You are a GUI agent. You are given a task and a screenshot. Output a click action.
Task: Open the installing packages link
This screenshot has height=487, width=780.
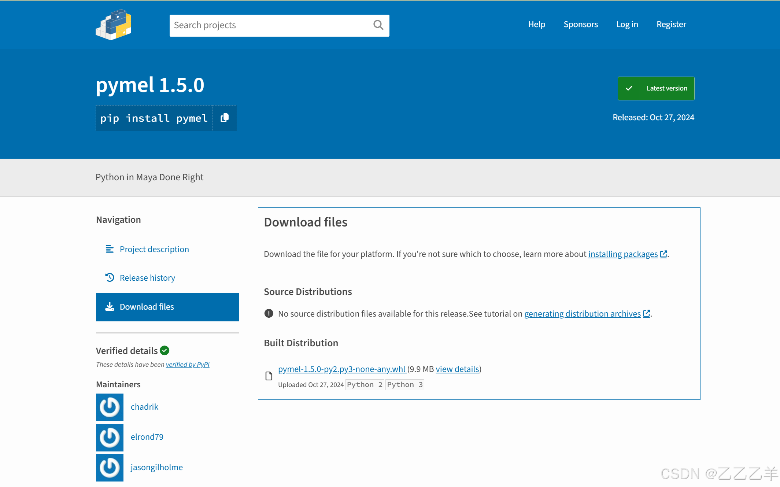[623, 254]
